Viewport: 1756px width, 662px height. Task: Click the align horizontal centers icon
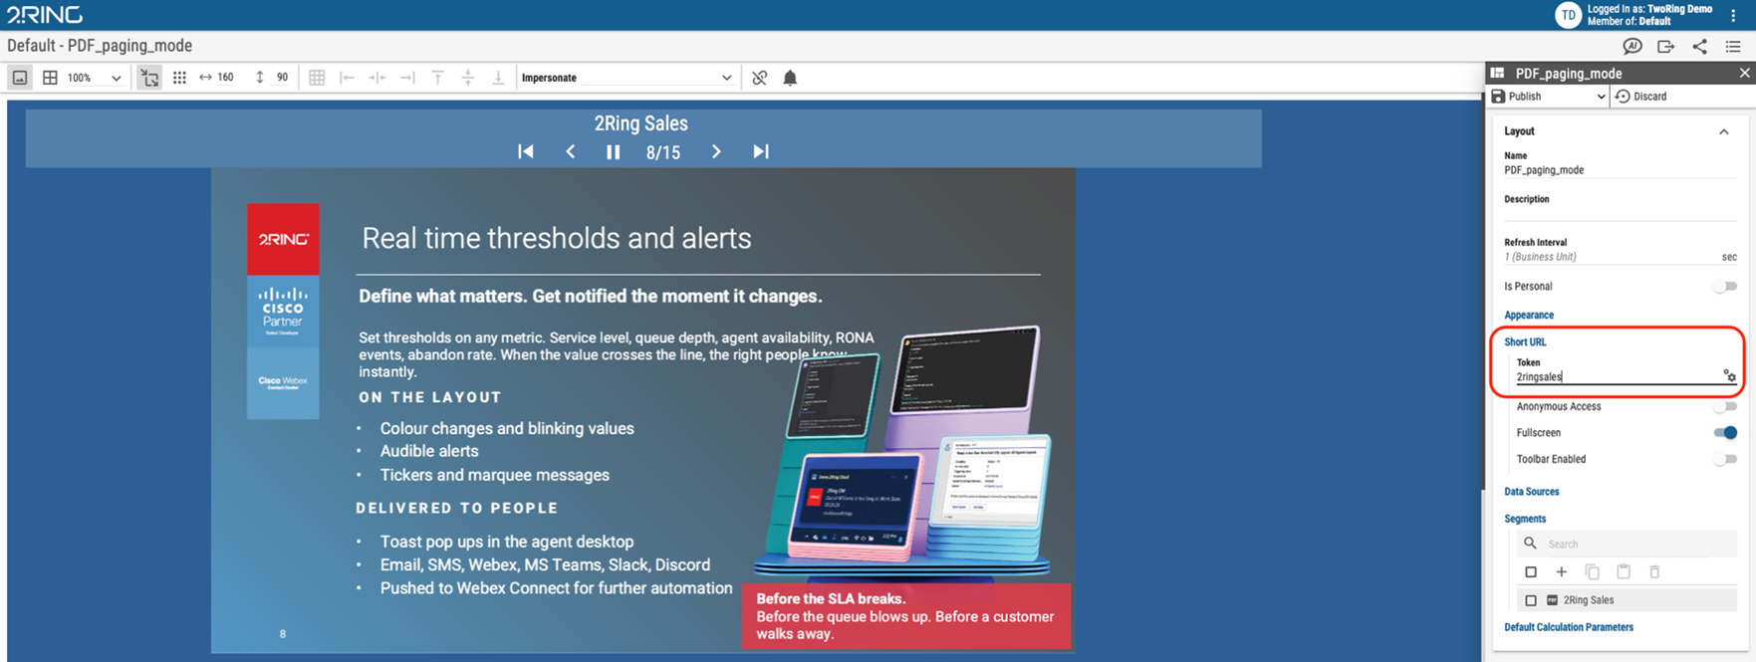pyautogui.click(x=377, y=78)
